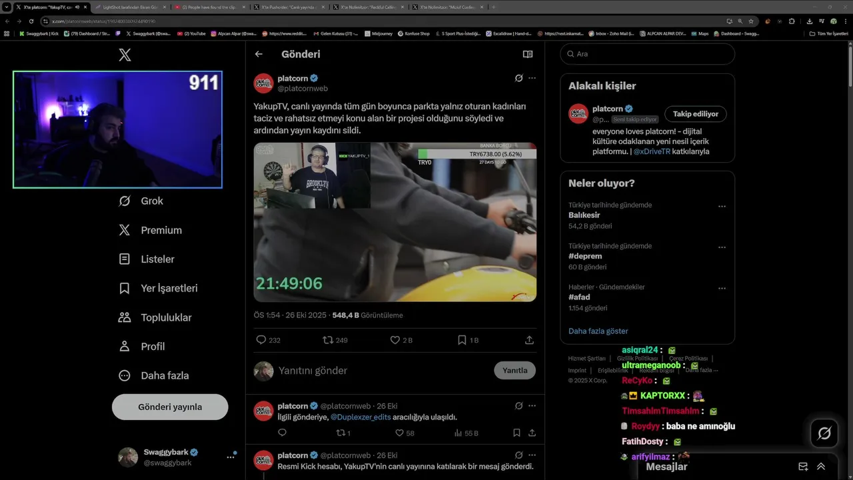The height and width of the screenshot is (480, 853).
Task: Open @xDriveTR link in platcorn bio
Action: click(x=652, y=151)
